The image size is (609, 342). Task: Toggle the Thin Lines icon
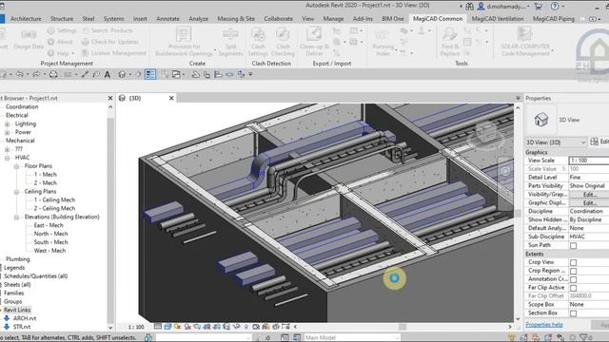click(x=150, y=74)
